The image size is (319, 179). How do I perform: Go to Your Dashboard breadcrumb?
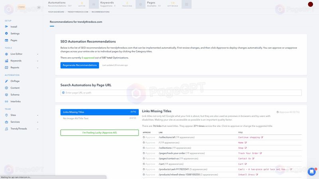[56, 12]
